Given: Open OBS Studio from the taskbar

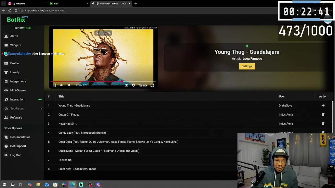Looking at the screenshot, I should (90, 185).
